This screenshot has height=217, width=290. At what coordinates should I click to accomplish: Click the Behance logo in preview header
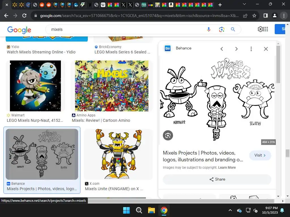[168, 48]
